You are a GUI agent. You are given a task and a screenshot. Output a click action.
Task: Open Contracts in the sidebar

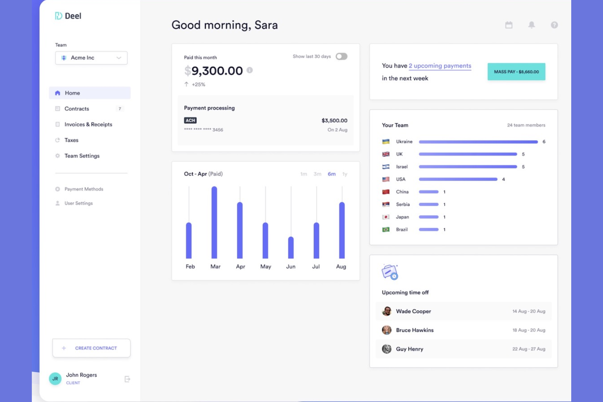[x=77, y=109]
